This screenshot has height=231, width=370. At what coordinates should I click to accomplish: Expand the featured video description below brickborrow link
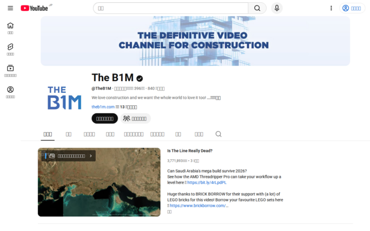click(x=169, y=212)
